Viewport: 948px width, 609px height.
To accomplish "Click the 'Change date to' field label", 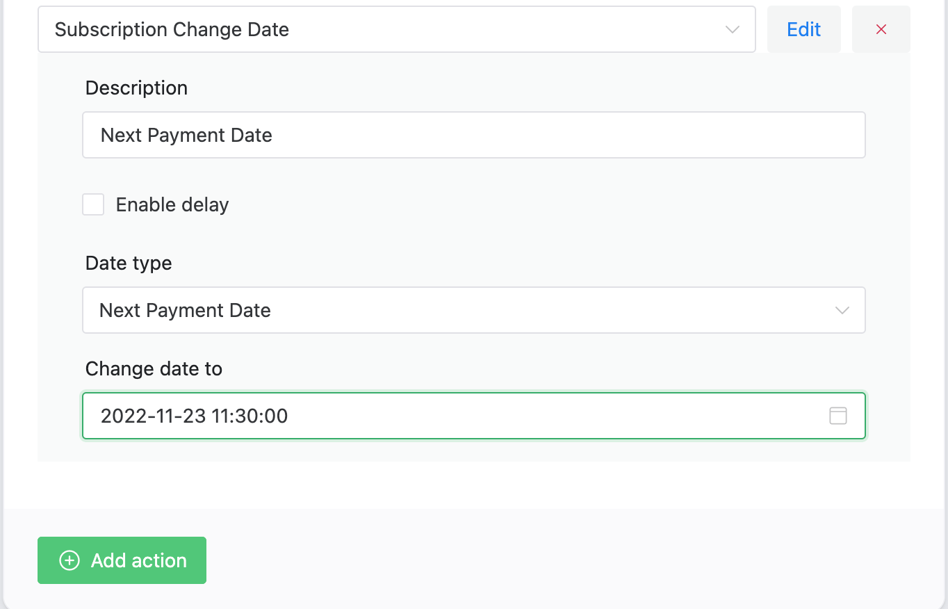I will 154,368.
